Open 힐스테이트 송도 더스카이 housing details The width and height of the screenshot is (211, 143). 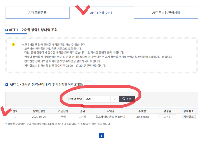[110, 117]
